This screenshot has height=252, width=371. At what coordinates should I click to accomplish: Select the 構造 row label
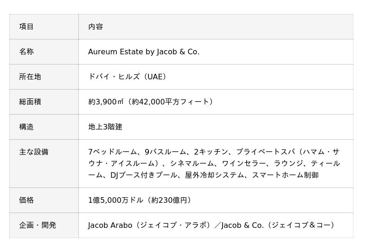click(x=26, y=127)
